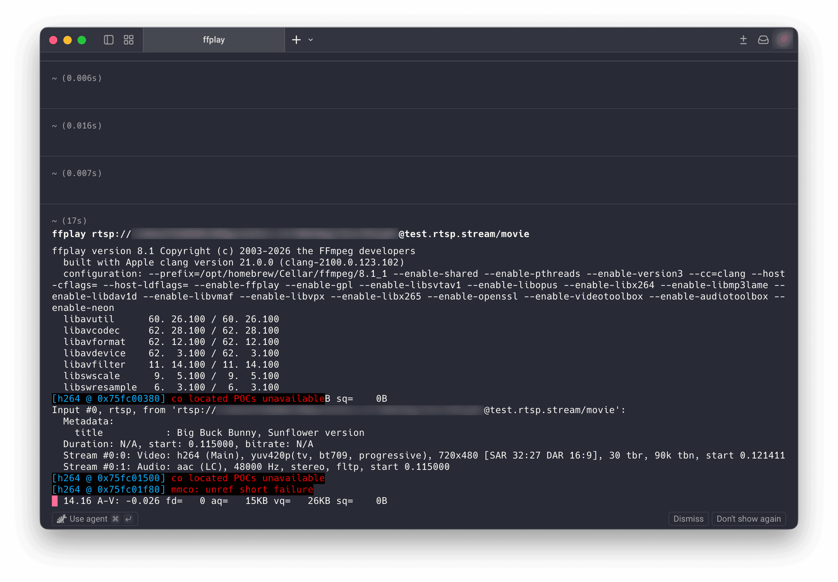Click the [h264 @ 0x75fc01500] error line
Image resolution: width=838 pixels, height=582 pixels.
(x=188, y=478)
